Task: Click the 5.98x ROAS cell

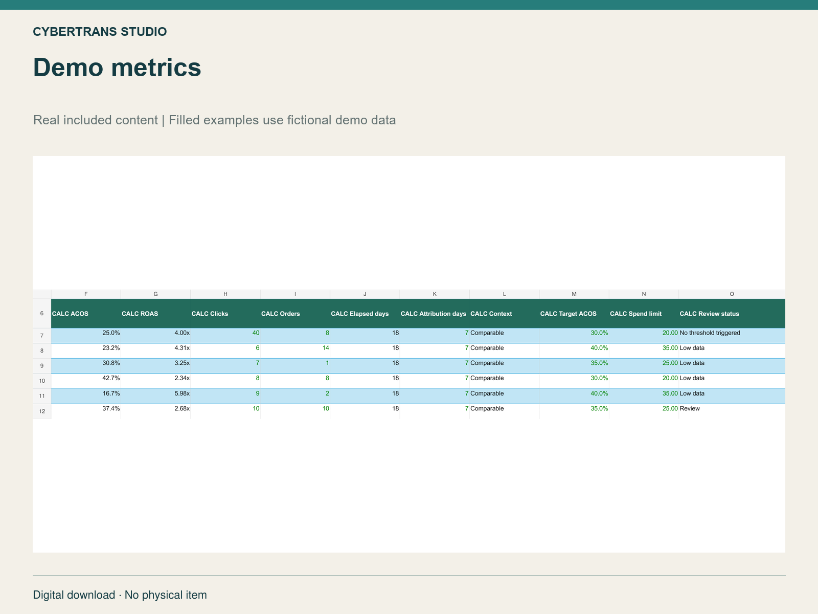Action: (x=155, y=396)
